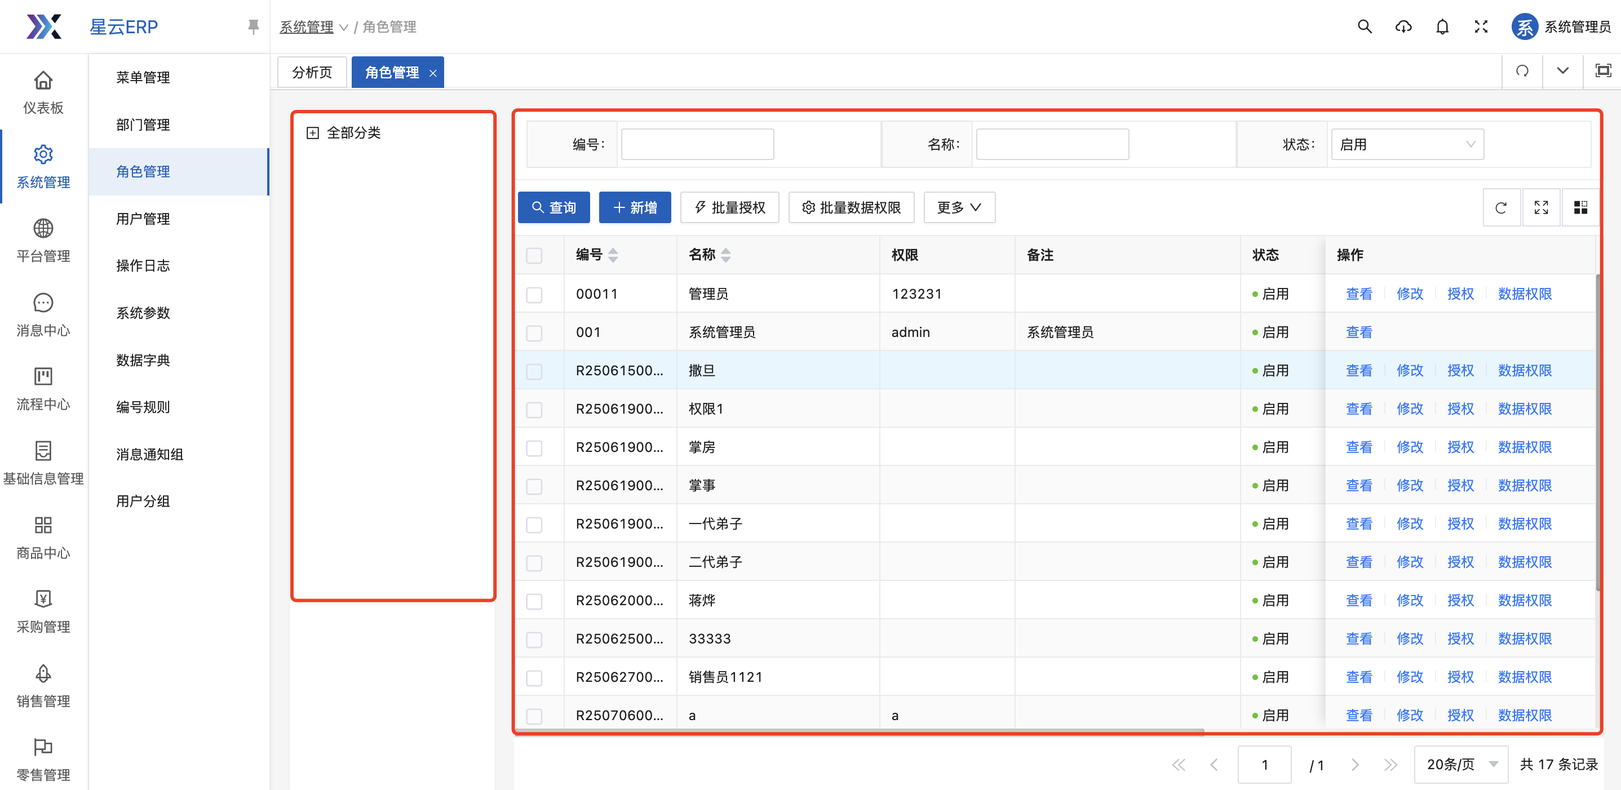Open the notification bell
The image size is (1621, 790).
coord(1442,26)
